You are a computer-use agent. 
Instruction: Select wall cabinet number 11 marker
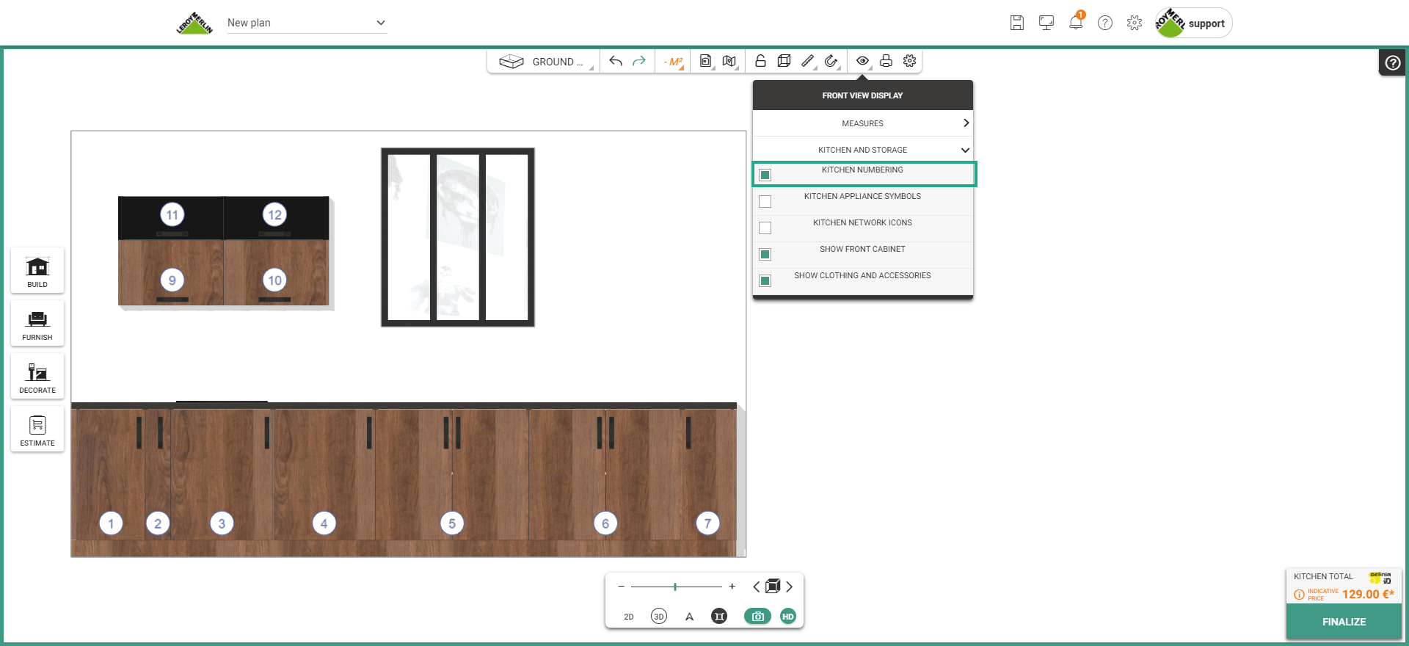172,215
